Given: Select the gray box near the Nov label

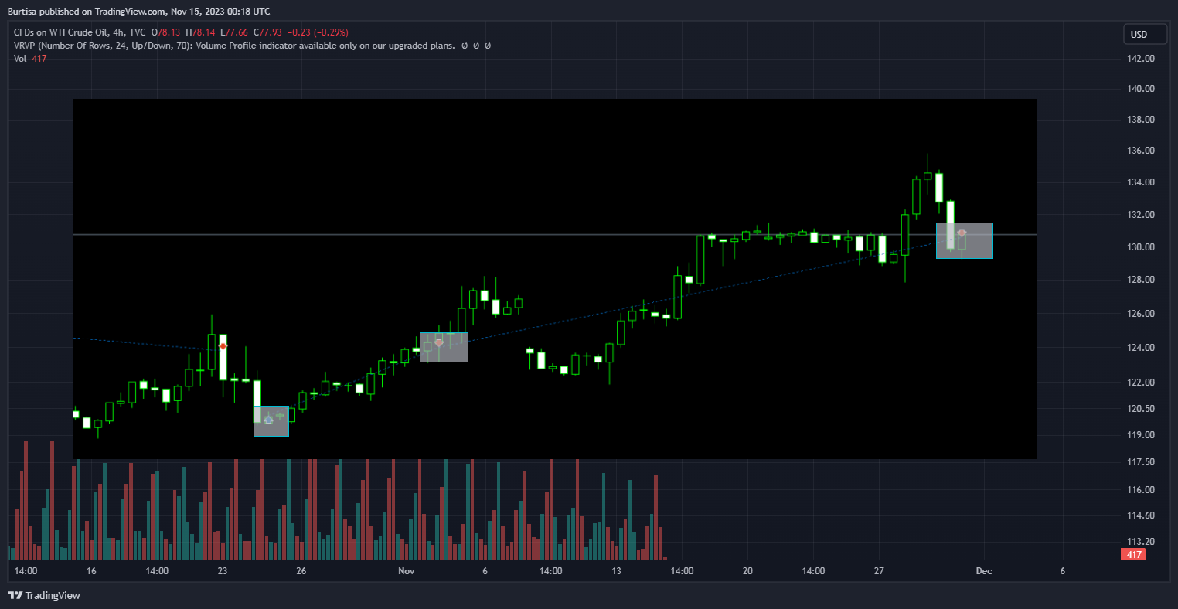Looking at the screenshot, I should coord(444,347).
